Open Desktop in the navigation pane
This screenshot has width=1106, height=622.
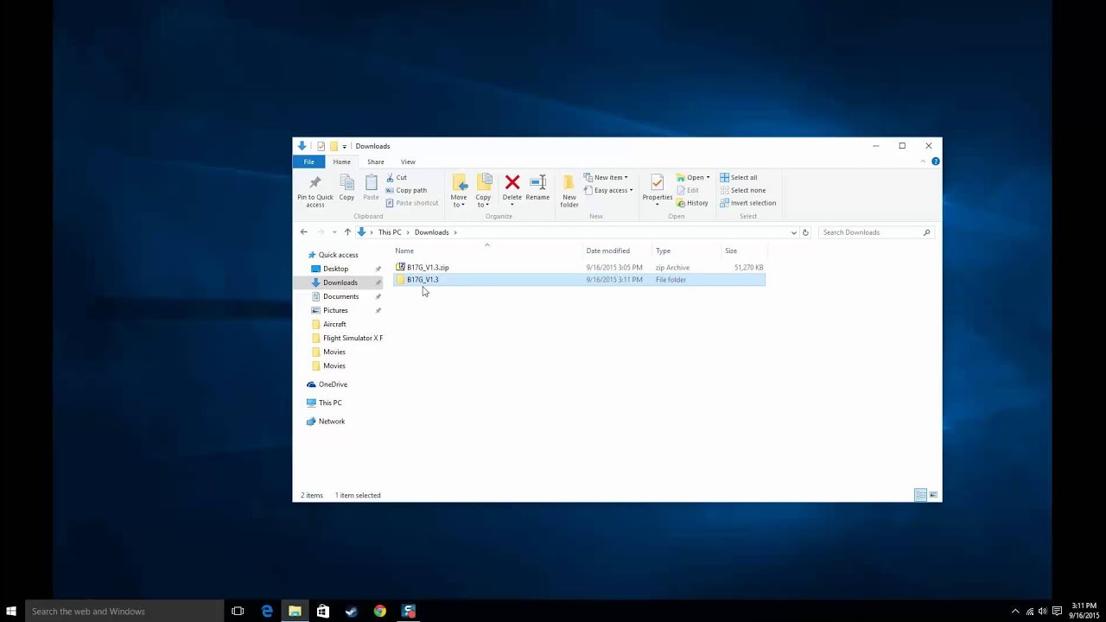point(335,269)
